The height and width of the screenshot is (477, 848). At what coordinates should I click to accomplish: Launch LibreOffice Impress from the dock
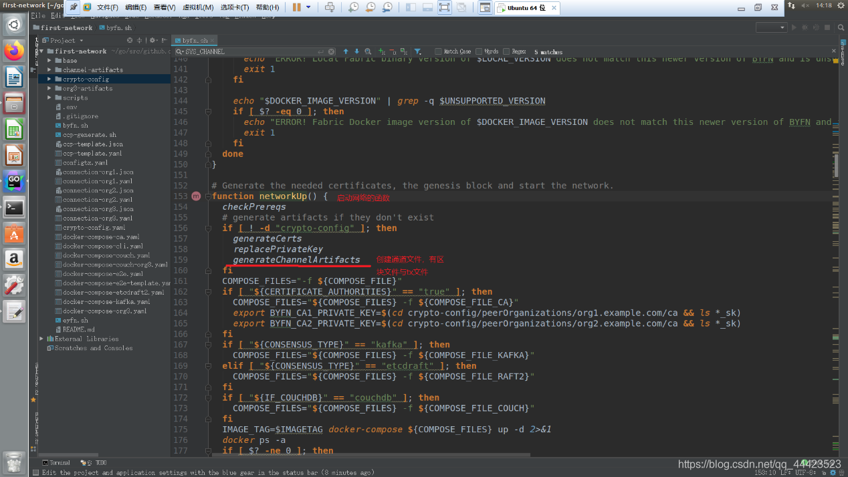pyautogui.click(x=14, y=155)
